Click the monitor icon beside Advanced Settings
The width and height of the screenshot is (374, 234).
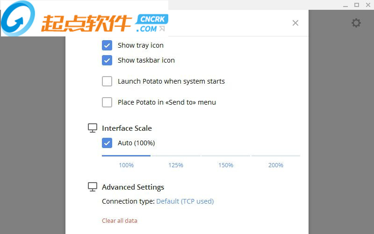[93, 187]
